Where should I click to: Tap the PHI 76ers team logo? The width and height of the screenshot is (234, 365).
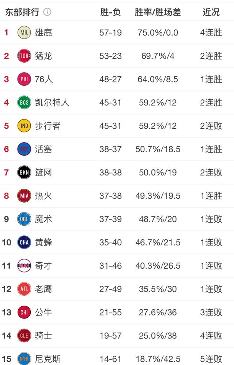pos(24,79)
